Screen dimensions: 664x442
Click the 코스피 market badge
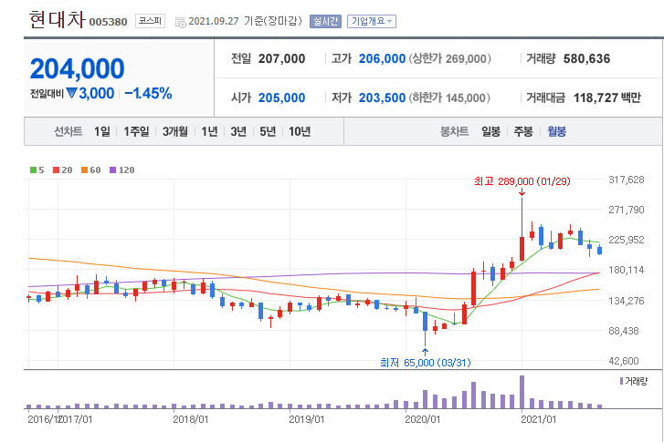tap(150, 21)
